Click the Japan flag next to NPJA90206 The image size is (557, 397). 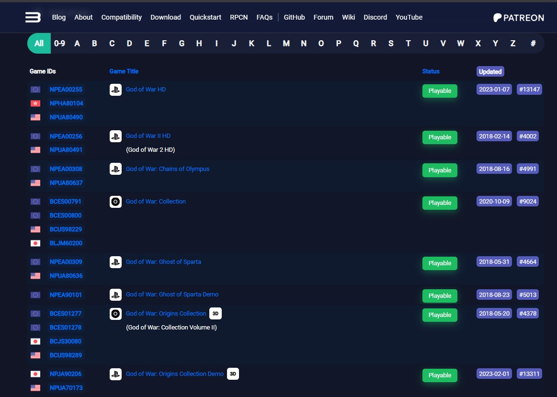pyautogui.click(x=35, y=374)
